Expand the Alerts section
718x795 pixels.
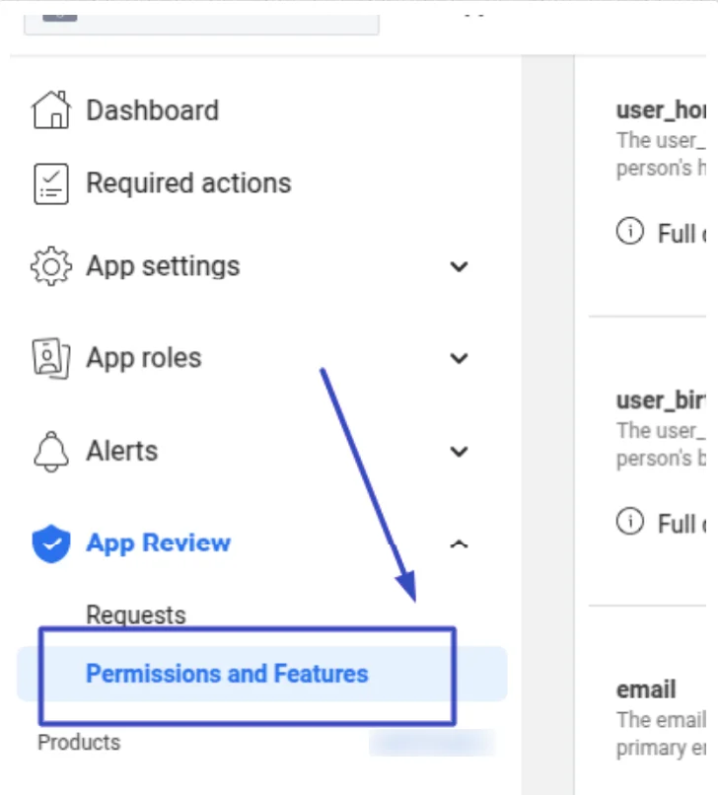pyautogui.click(x=459, y=451)
